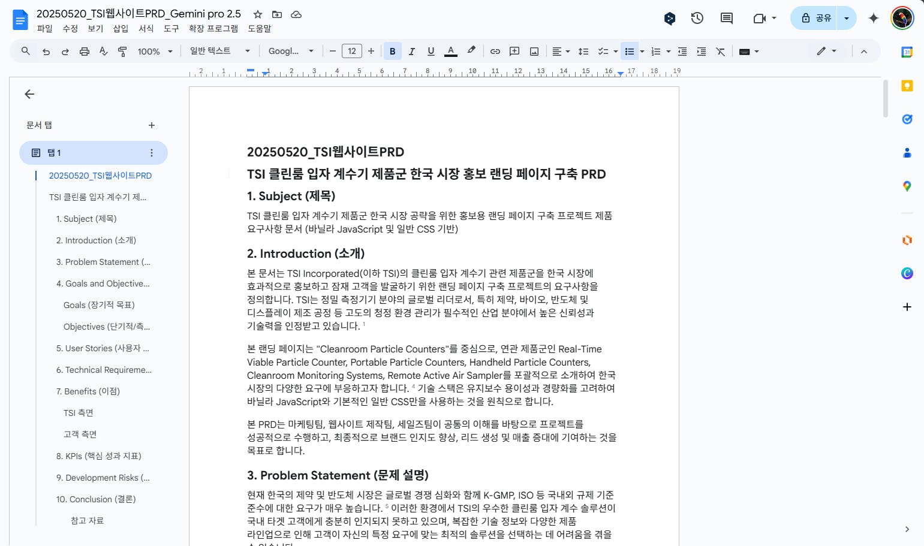Insert an image
This screenshot has height=546, width=924.
pyautogui.click(x=534, y=52)
